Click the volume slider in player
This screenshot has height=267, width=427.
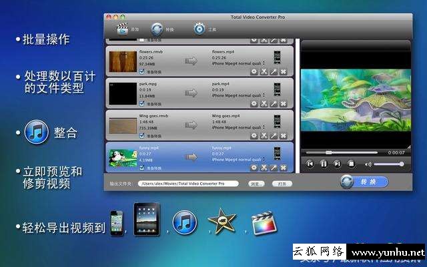389,164
